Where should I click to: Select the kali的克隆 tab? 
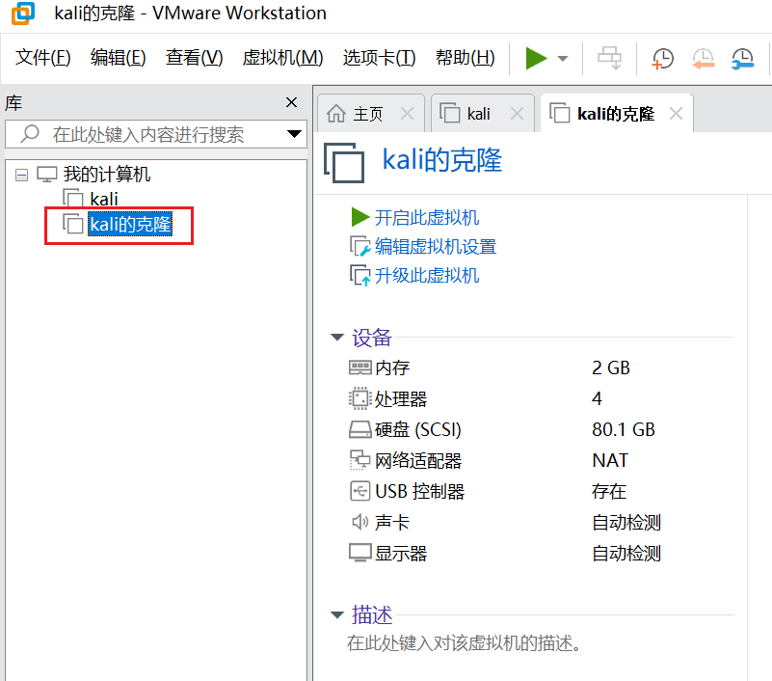click(x=616, y=114)
